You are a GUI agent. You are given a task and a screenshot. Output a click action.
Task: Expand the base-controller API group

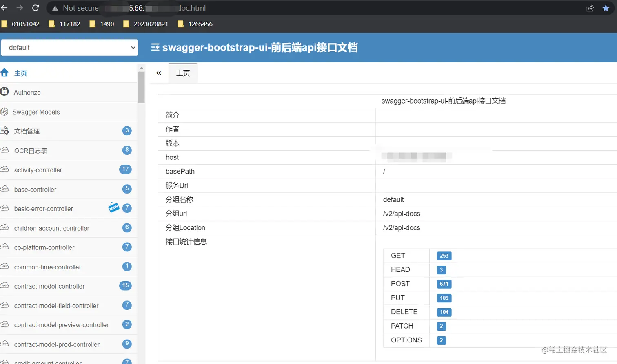click(69, 189)
